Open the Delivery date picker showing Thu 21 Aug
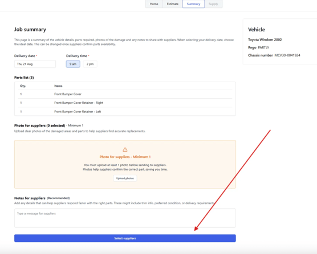 coord(35,64)
